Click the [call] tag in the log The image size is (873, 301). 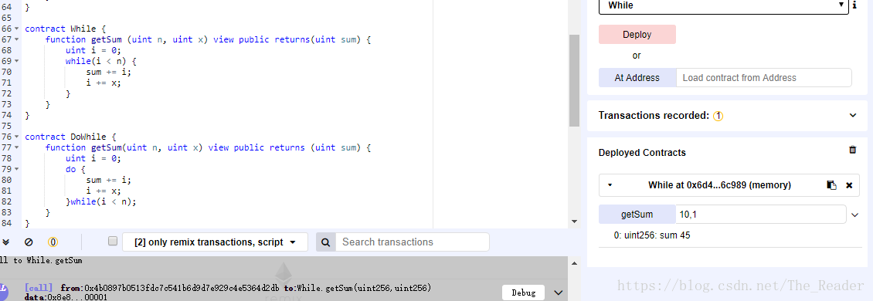(x=39, y=288)
